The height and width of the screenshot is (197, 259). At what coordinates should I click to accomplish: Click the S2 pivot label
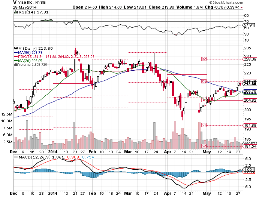point(204,146)
